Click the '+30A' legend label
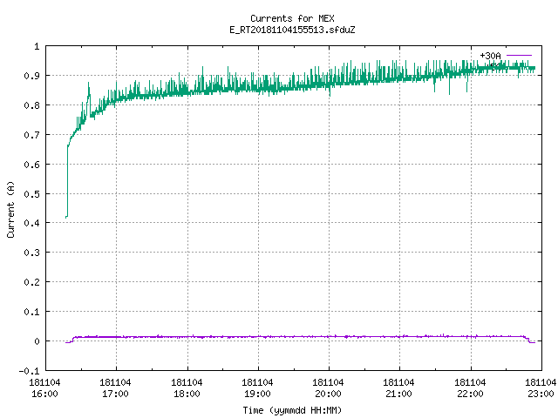The height and width of the screenshot is (418, 558). pyautogui.click(x=490, y=56)
